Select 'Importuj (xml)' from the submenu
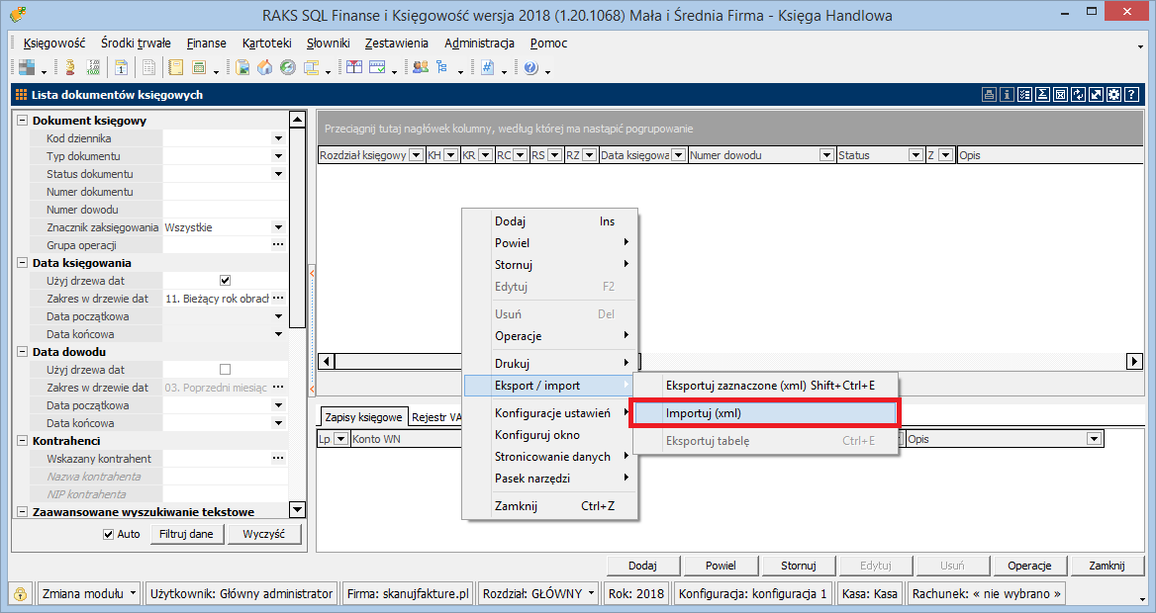Image resolution: width=1156 pixels, height=613 pixels. (x=764, y=413)
